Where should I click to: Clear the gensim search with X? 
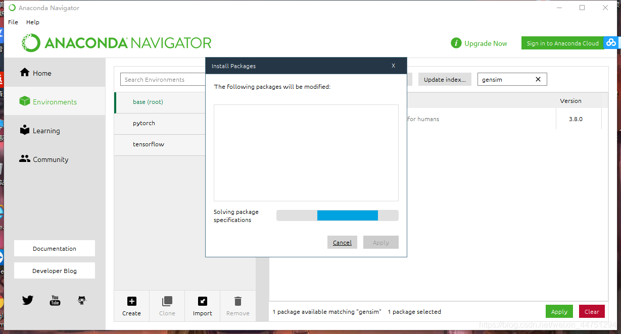point(538,79)
